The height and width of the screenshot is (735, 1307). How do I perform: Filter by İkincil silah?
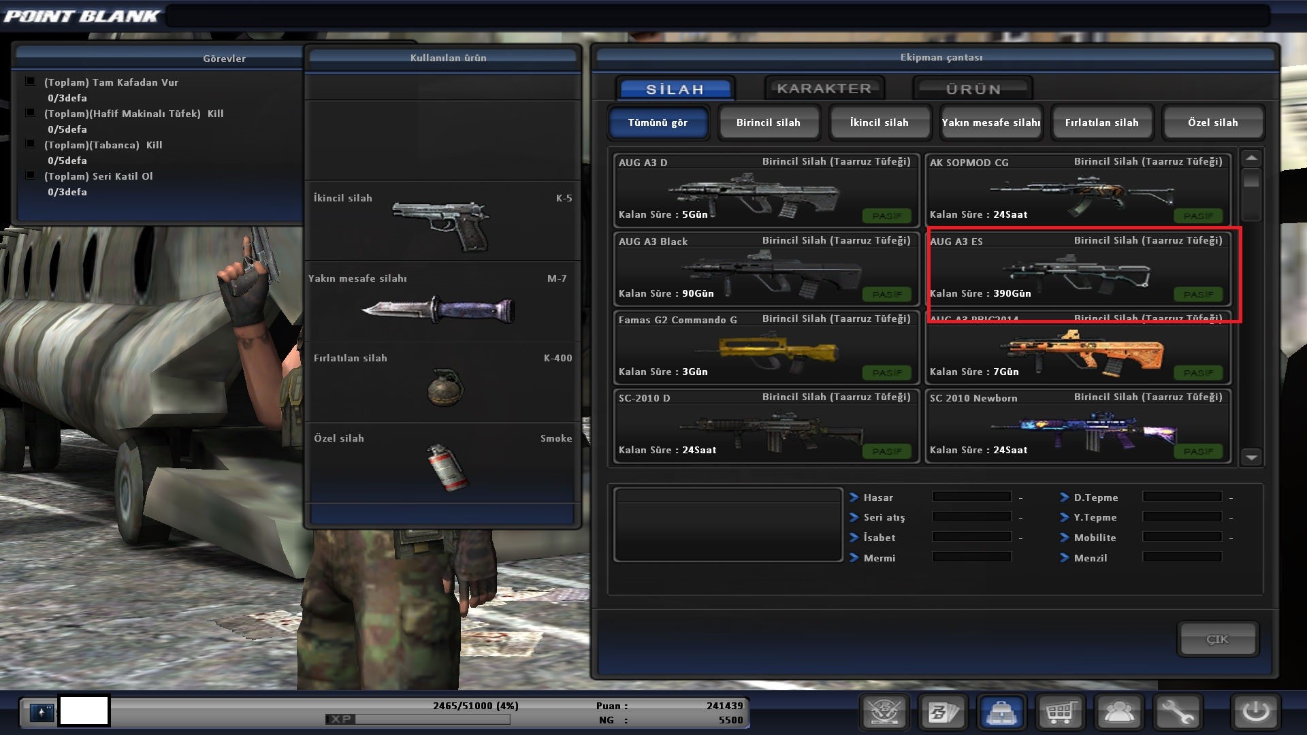pos(880,122)
